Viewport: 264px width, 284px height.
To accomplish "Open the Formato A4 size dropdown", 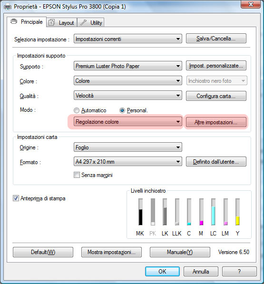I will (x=128, y=161).
